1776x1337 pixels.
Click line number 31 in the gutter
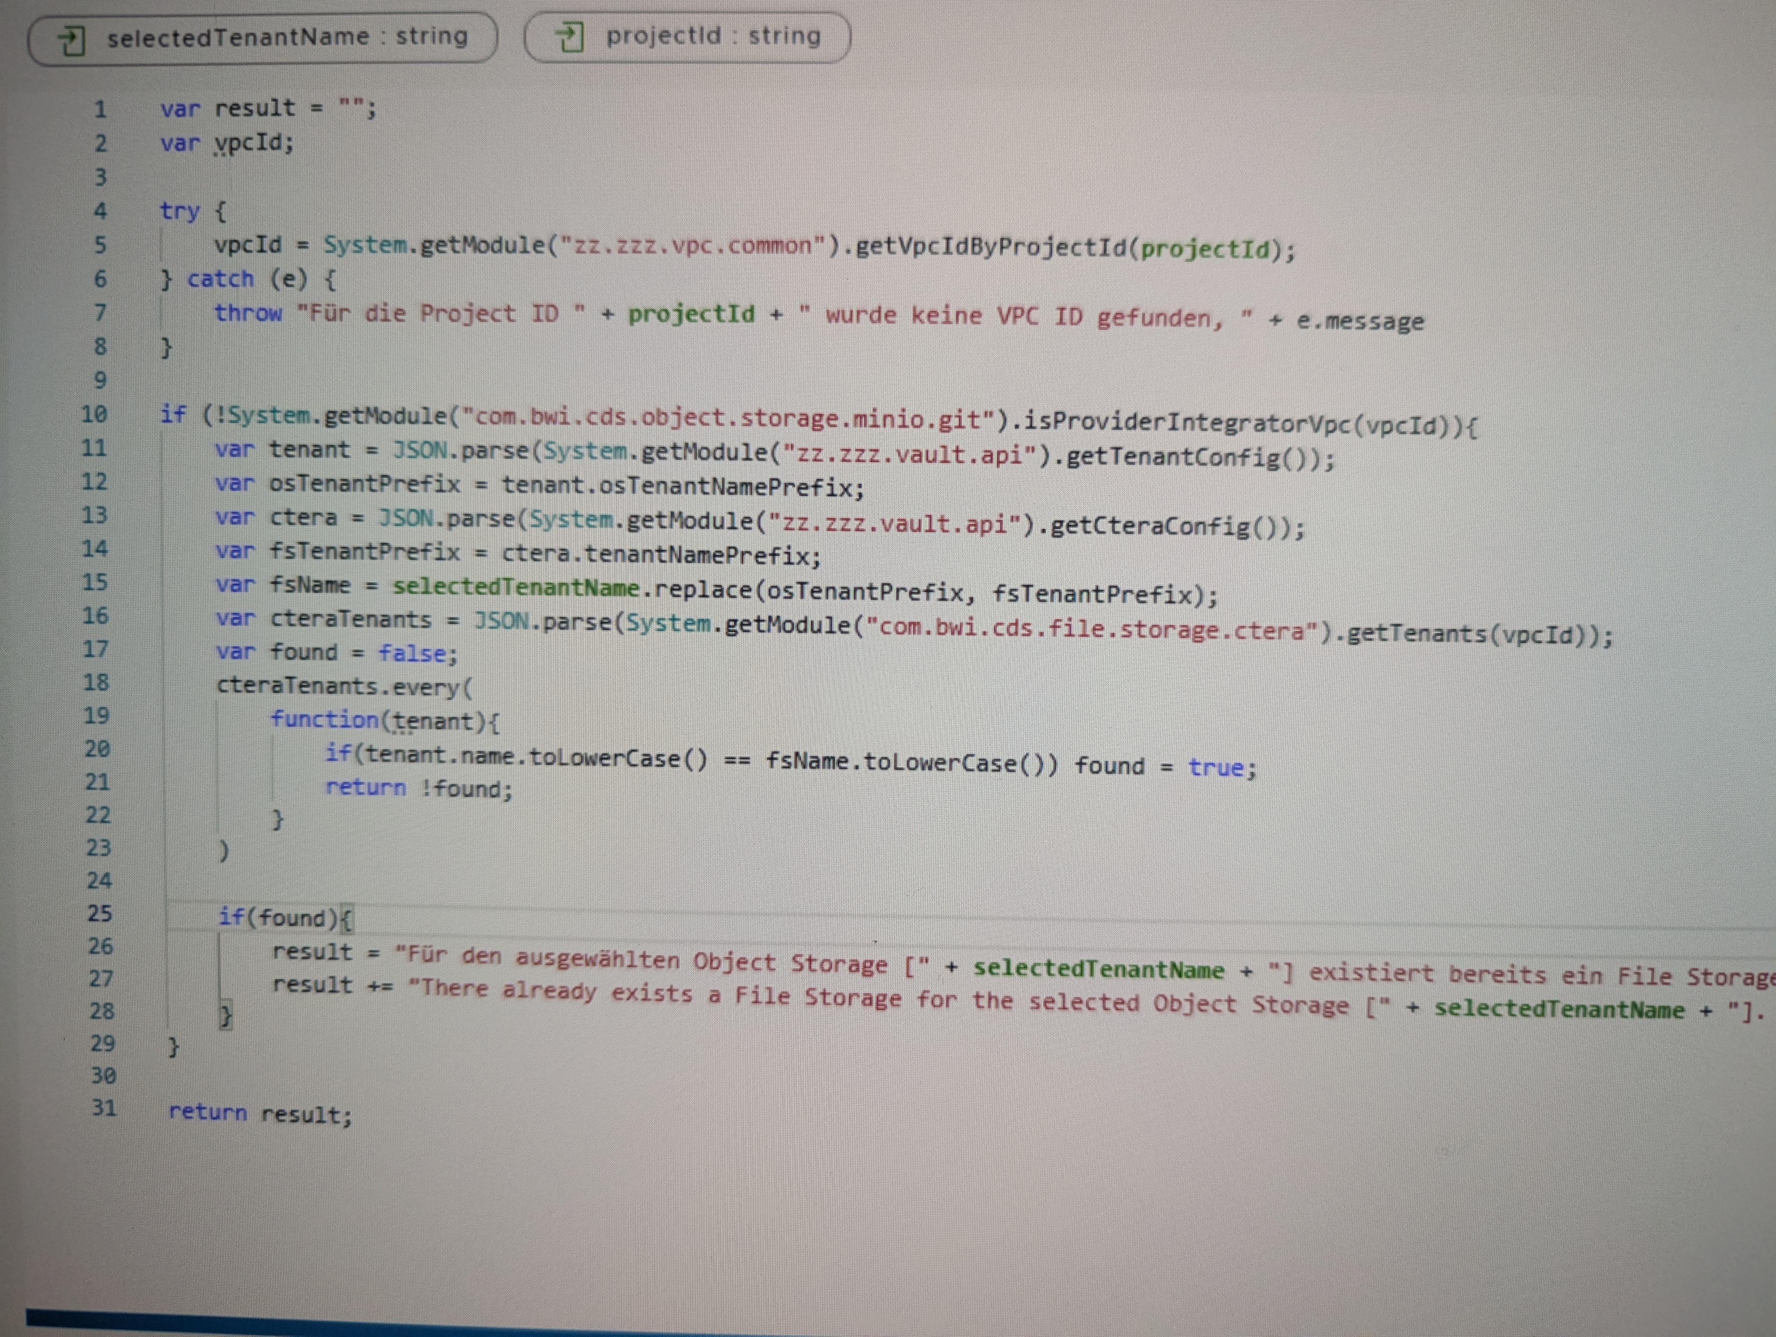coord(104,1108)
